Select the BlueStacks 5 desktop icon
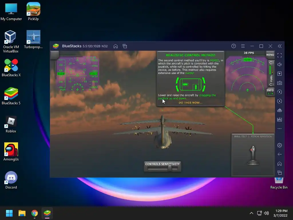This screenshot has height=220, width=293. click(11, 96)
